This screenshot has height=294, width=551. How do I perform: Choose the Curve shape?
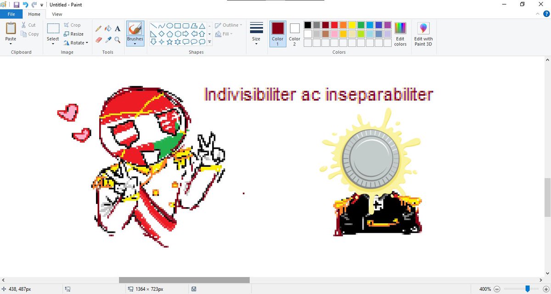tap(162, 26)
